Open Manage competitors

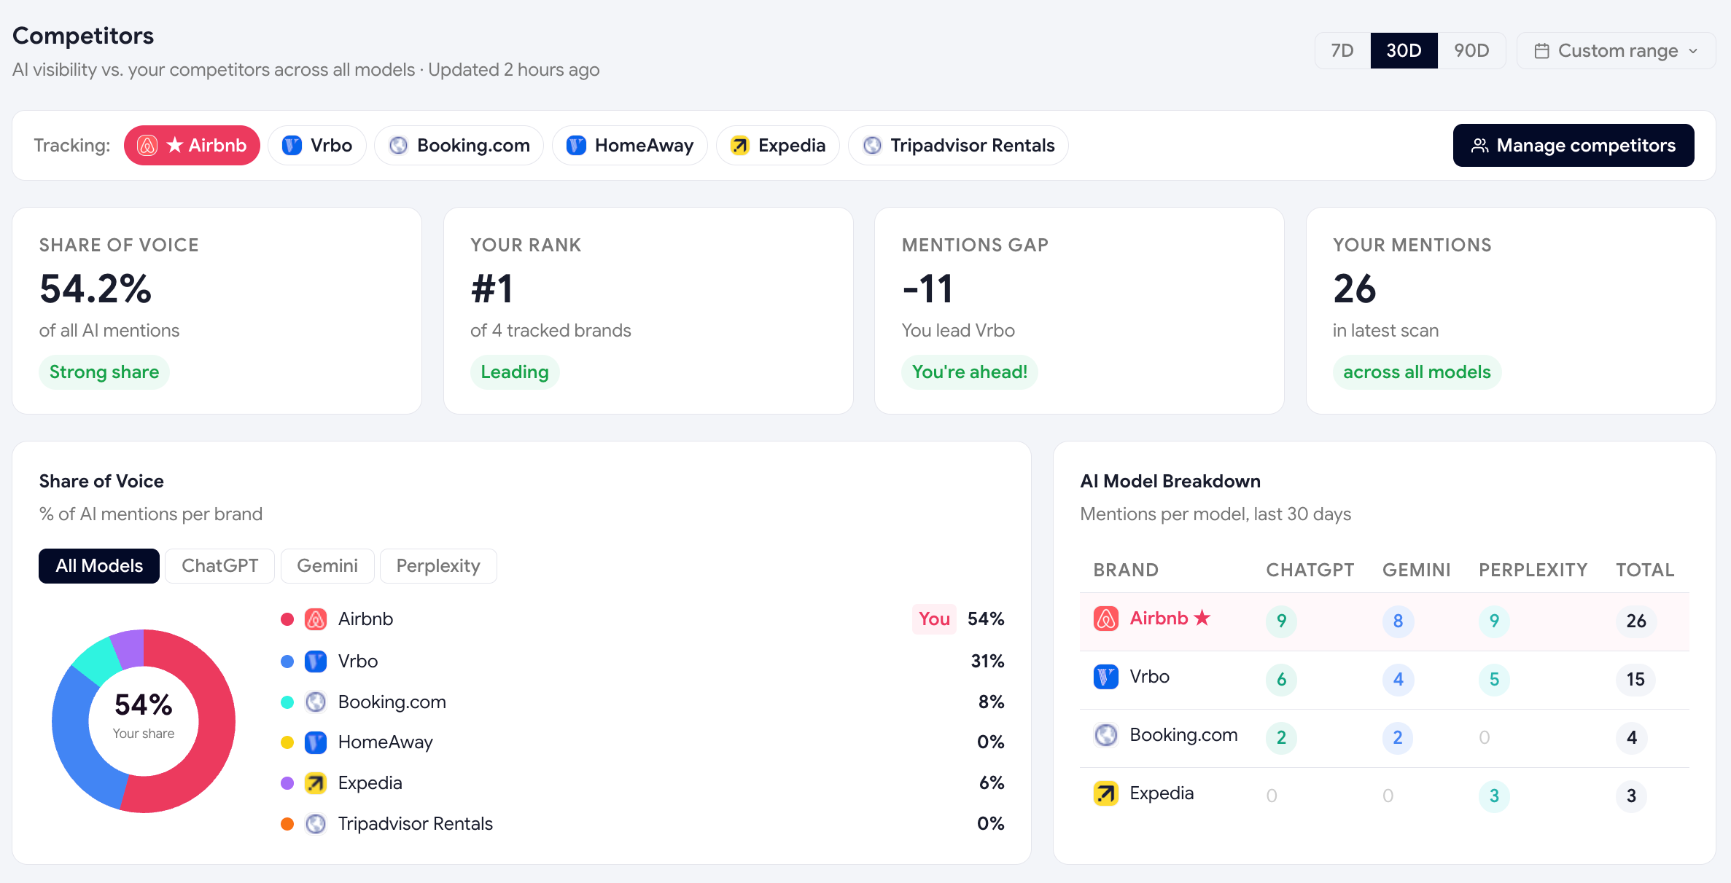(x=1574, y=146)
